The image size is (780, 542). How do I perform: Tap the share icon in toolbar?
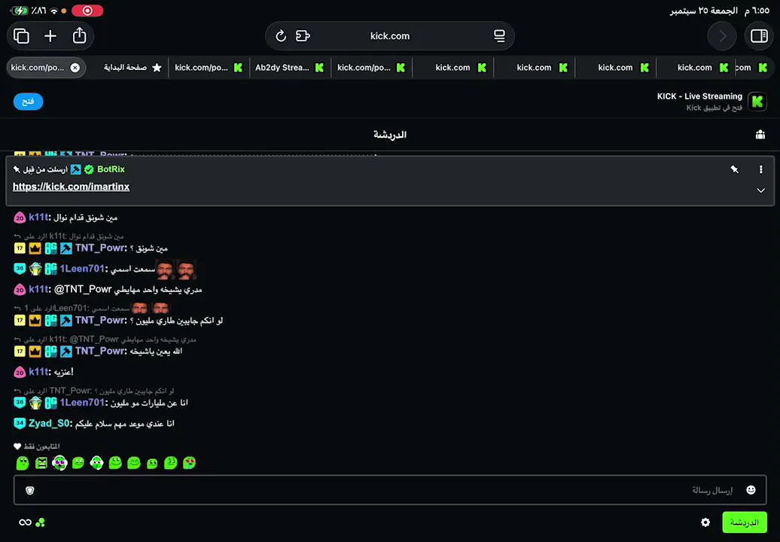pos(80,35)
